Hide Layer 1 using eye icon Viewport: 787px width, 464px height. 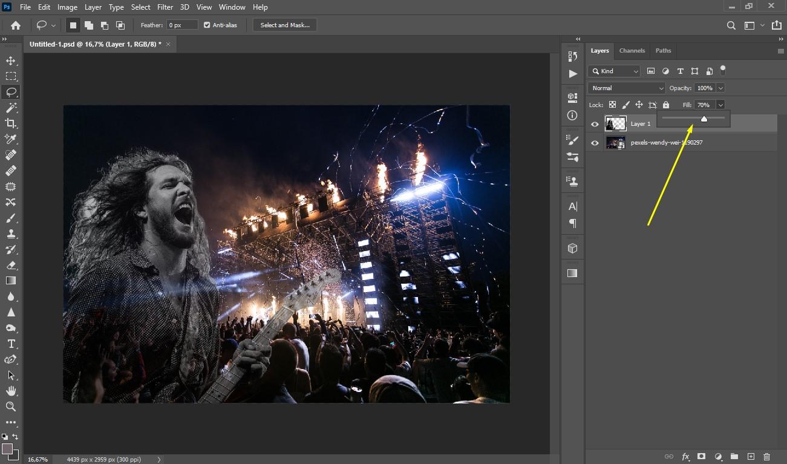595,124
